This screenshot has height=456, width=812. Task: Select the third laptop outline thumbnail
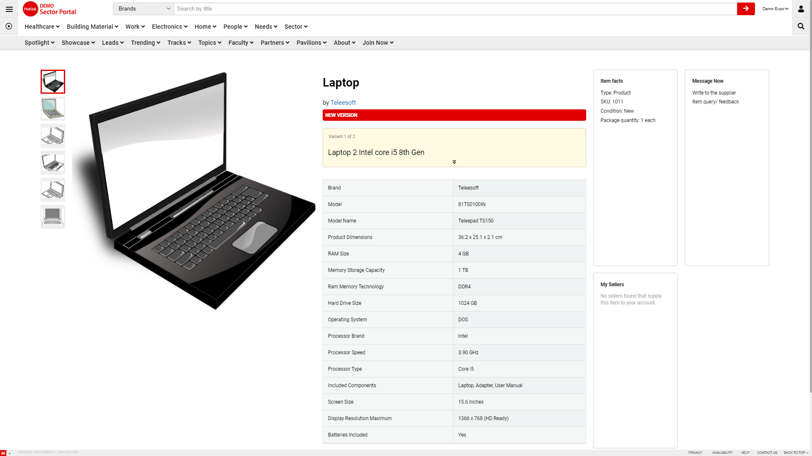point(53,136)
